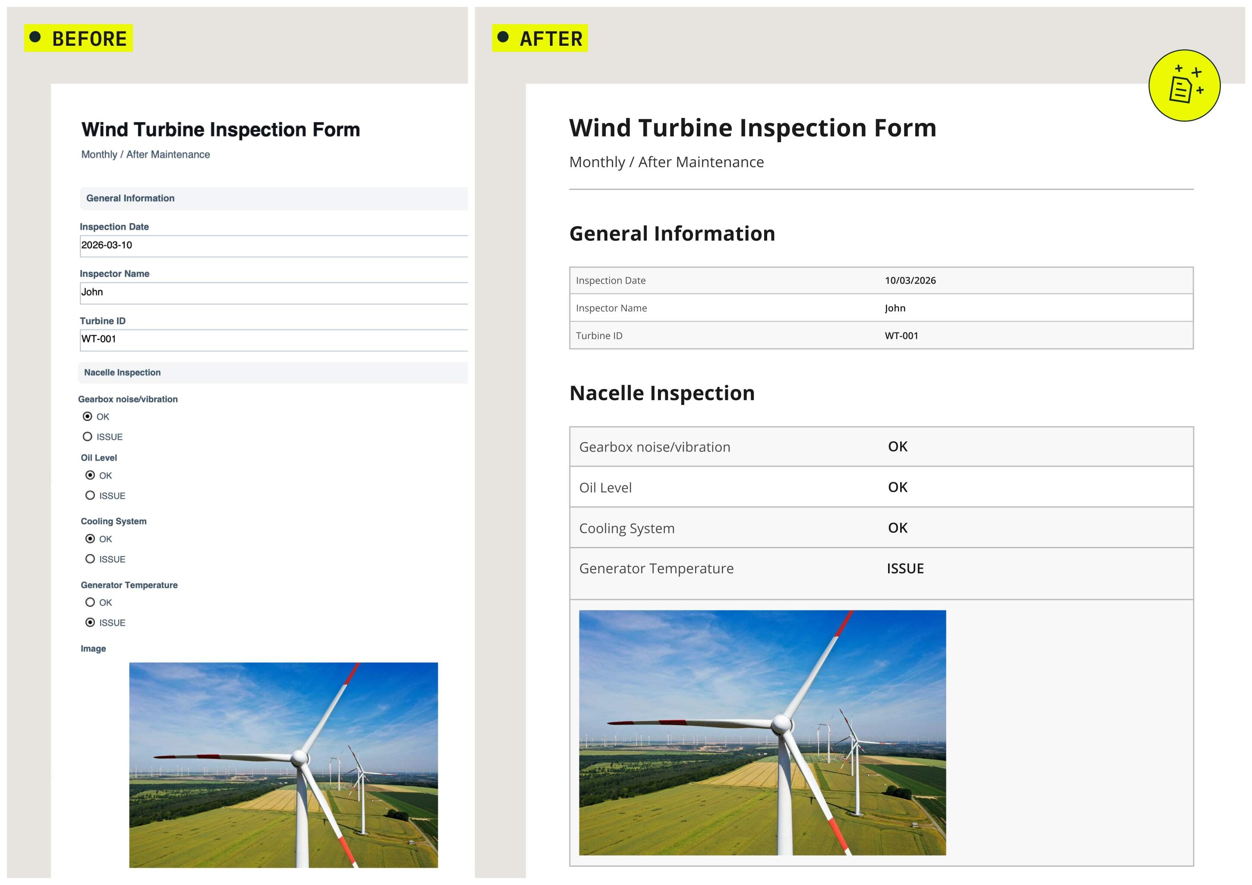Click Inspector Name label in After table
The image size is (1252, 885).
tap(611, 308)
